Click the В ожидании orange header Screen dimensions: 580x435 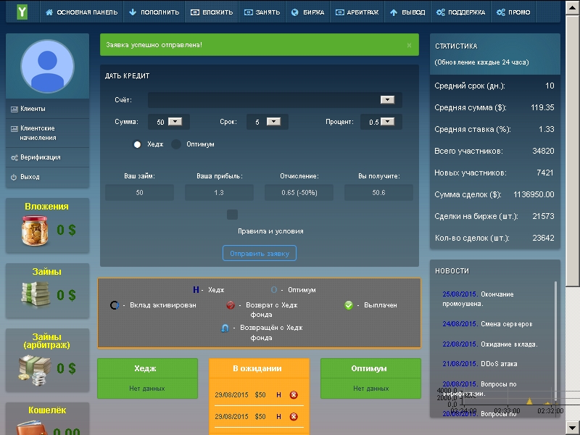tap(259, 368)
